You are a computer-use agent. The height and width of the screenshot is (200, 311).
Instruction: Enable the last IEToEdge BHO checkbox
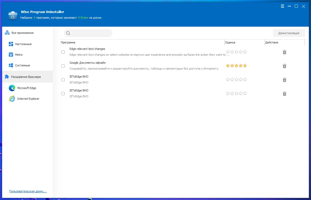pyautogui.click(x=63, y=94)
